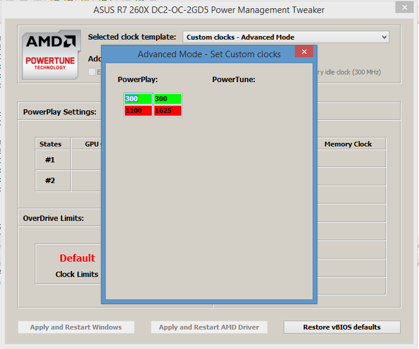Click the AMD PowerTune Technology logo

(x=51, y=55)
